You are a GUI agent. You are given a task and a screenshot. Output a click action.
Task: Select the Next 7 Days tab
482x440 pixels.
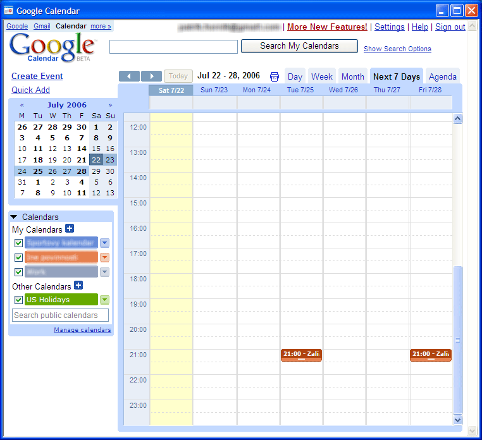397,76
